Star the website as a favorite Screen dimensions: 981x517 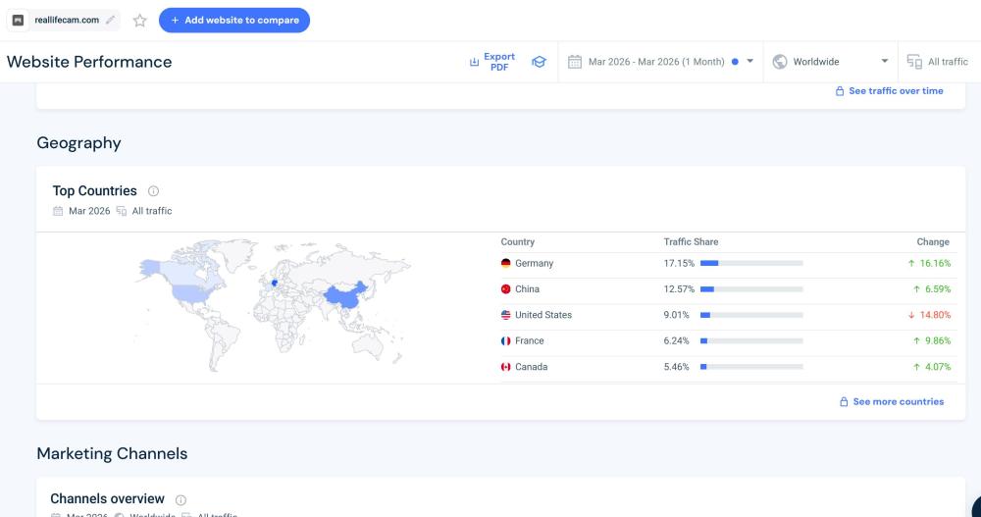click(x=139, y=21)
